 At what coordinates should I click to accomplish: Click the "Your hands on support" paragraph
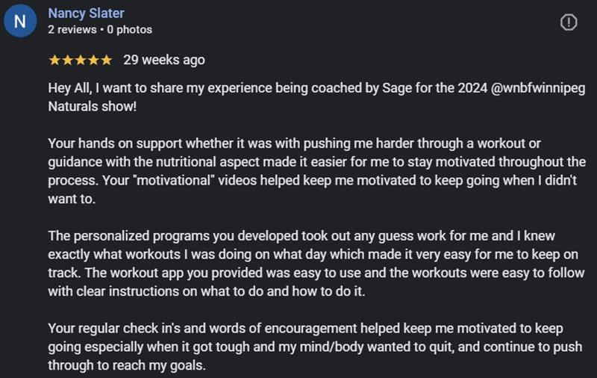coord(313,161)
